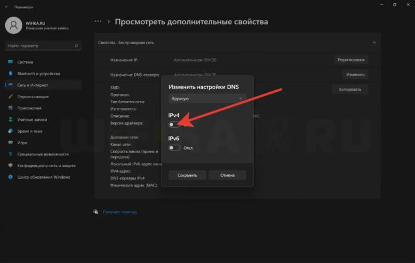Click the Bluetooth и устройства icon
The image size is (415, 263).
(10, 74)
